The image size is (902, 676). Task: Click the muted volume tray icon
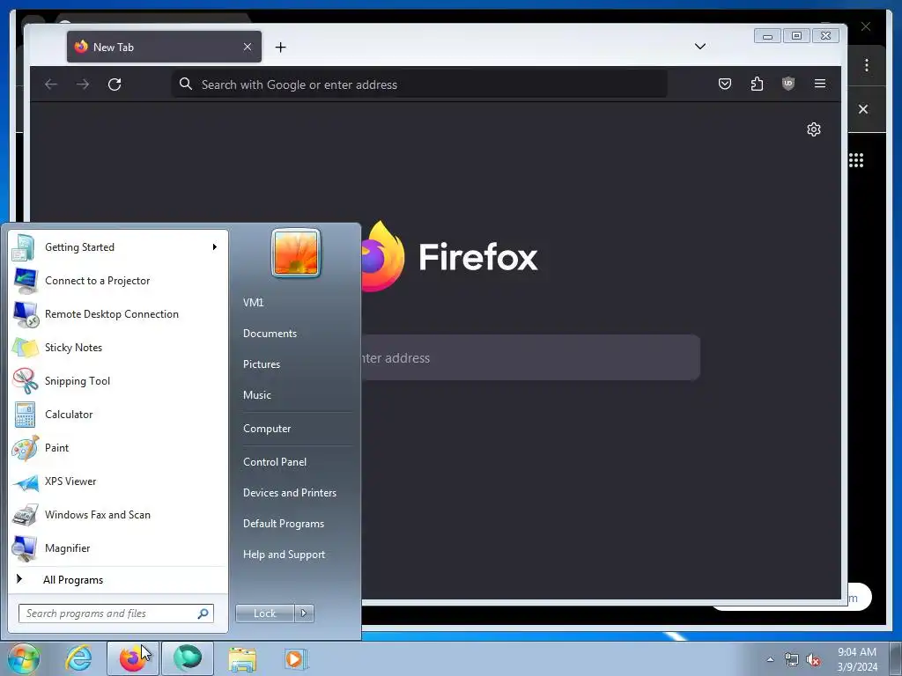tap(813, 659)
